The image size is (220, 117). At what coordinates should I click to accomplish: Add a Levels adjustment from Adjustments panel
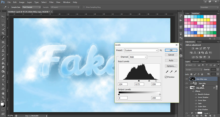pyautogui.click(x=197, y=48)
